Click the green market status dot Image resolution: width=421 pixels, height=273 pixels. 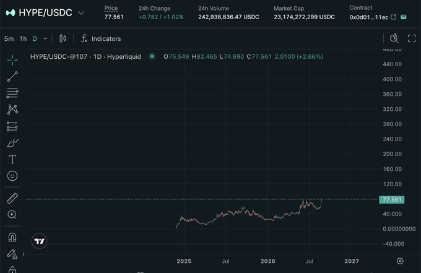[x=152, y=56]
